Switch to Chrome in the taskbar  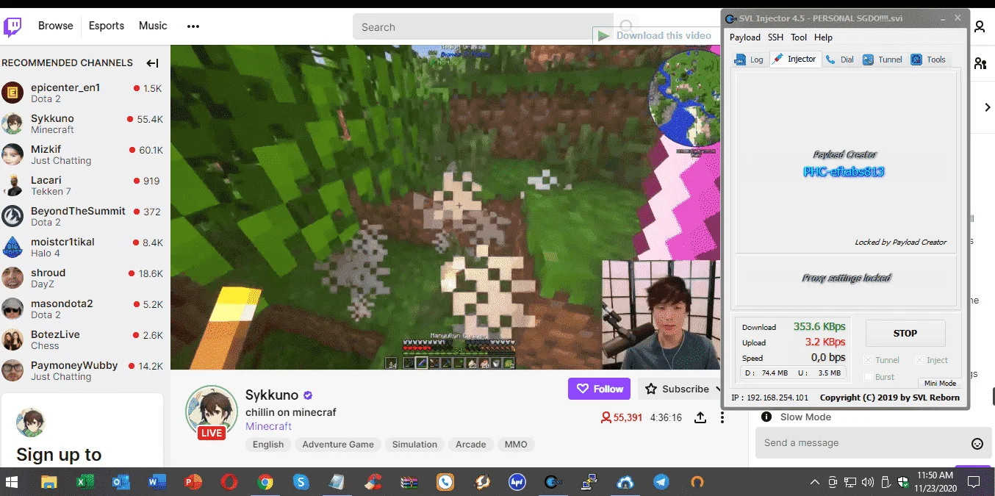pyautogui.click(x=265, y=482)
